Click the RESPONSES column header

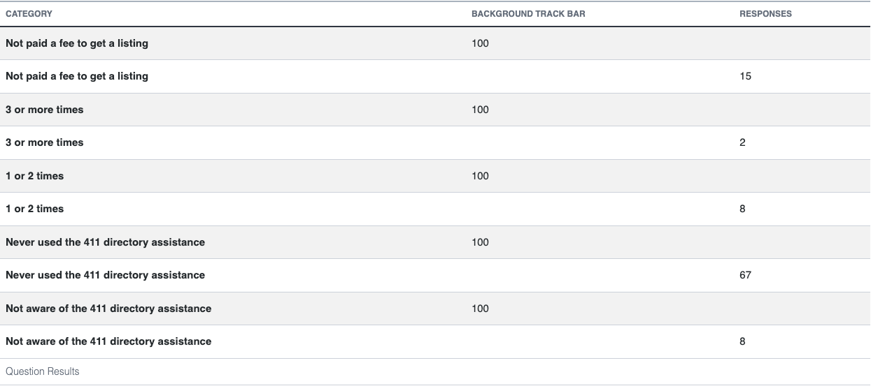[x=765, y=14]
